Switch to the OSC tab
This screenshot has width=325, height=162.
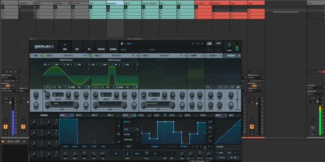65,47
